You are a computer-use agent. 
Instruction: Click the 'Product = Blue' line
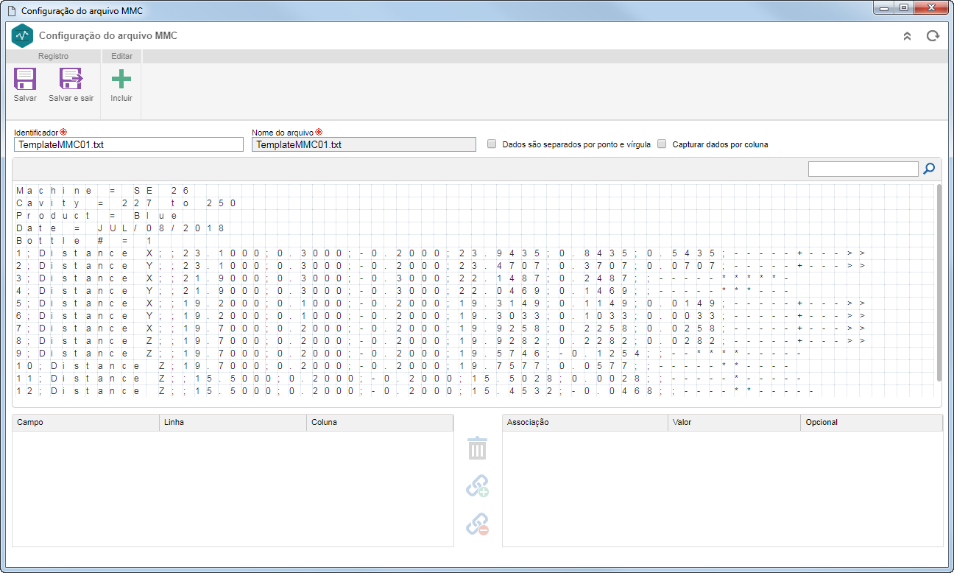97,215
